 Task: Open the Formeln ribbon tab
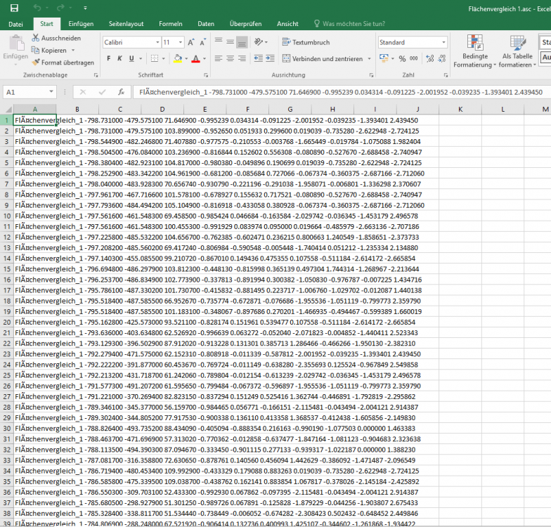(x=171, y=24)
